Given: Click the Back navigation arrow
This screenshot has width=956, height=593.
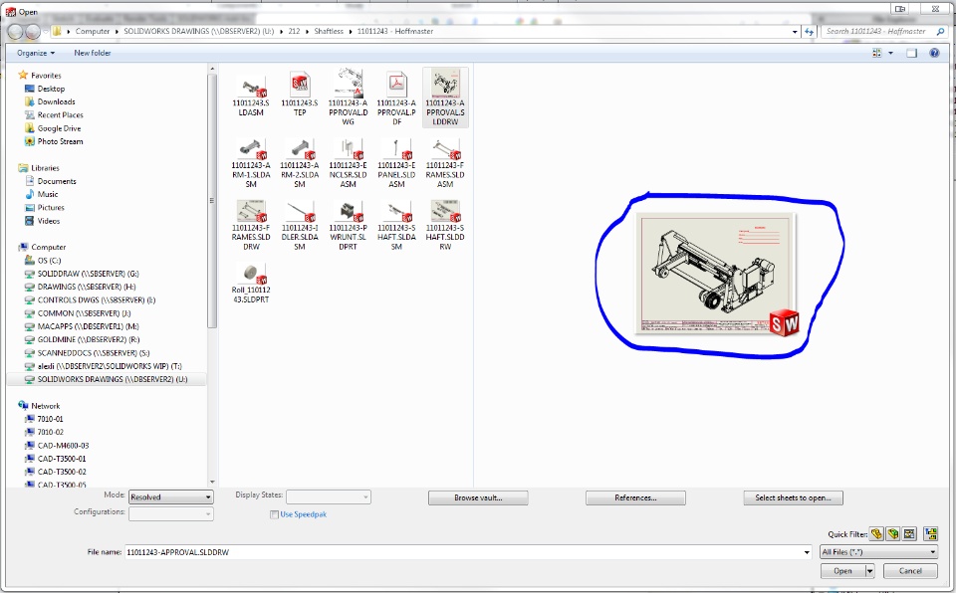Looking at the screenshot, I should (x=15, y=32).
